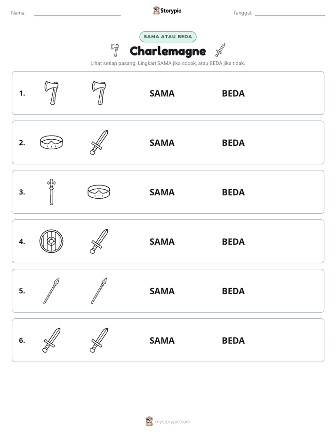Select BEDA for row 3
The height and width of the screenshot is (435, 336).
[233, 192]
